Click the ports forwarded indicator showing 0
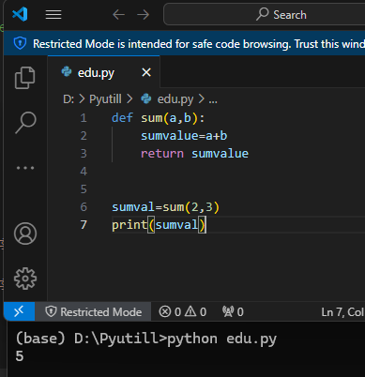365x377 pixels. click(233, 311)
